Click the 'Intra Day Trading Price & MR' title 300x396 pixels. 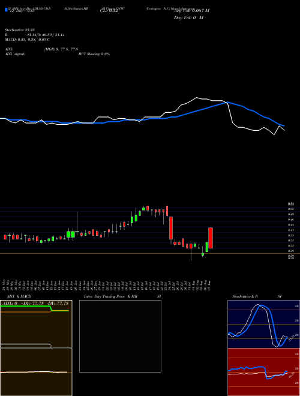[110, 296]
